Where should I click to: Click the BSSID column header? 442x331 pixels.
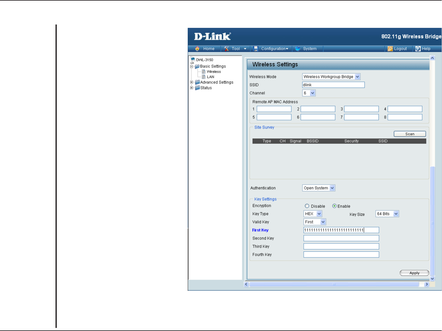313,141
